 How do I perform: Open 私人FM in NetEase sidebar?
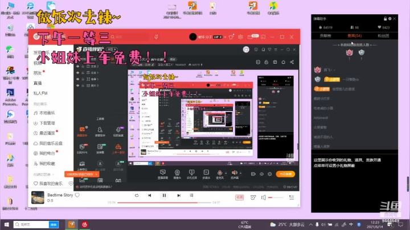pos(40,93)
